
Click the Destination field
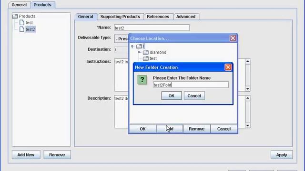click(x=122, y=49)
